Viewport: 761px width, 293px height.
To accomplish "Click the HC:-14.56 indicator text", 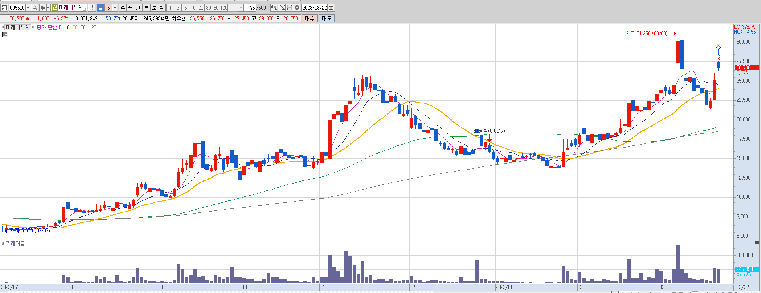I will tap(745, 32).
